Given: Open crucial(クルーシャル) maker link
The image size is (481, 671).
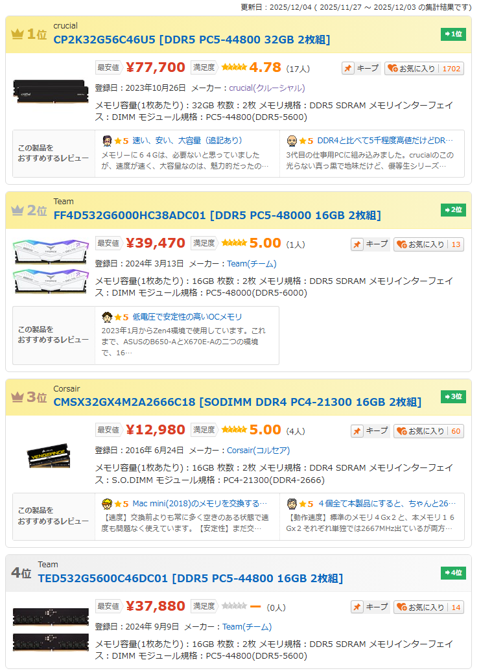Looking at the screenshot, I should [267, 88].
